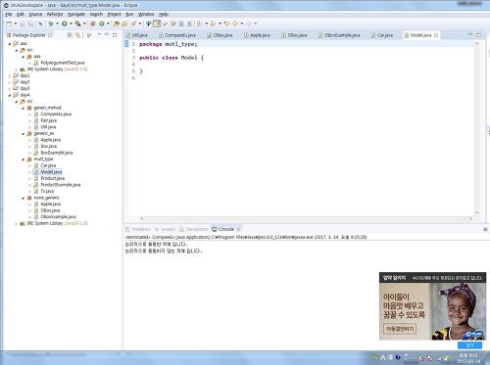This screenshot has height=365, width=490.
Task: Maximize the editor area
Action: [x=478, y=35]
